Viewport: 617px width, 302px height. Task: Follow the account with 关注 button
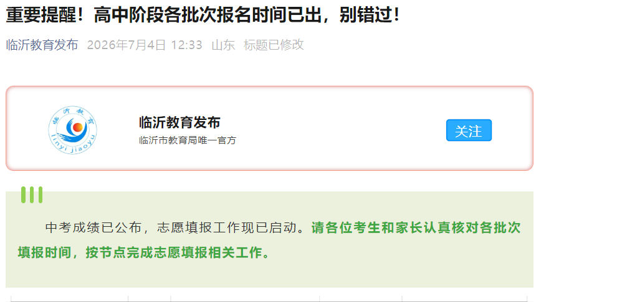coord(469,130)
